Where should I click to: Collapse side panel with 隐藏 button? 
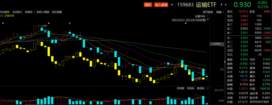220,12
